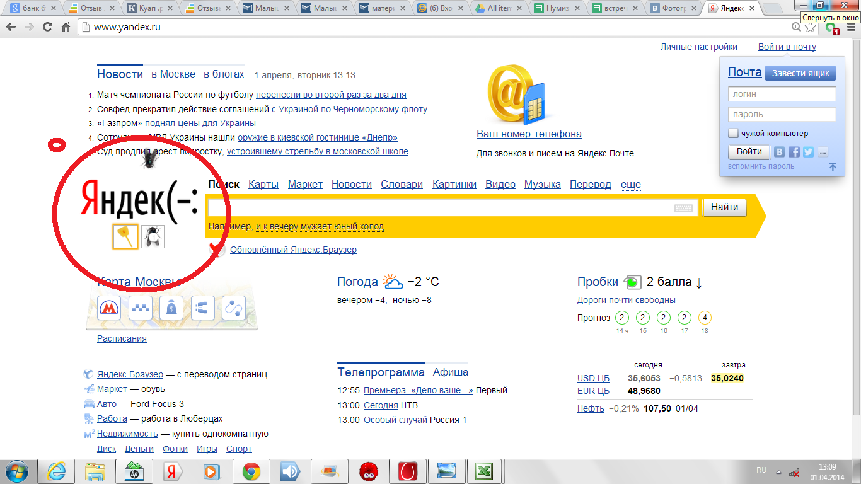Open Excel from the taskbar
861x484 pixels.
(484, 471)
